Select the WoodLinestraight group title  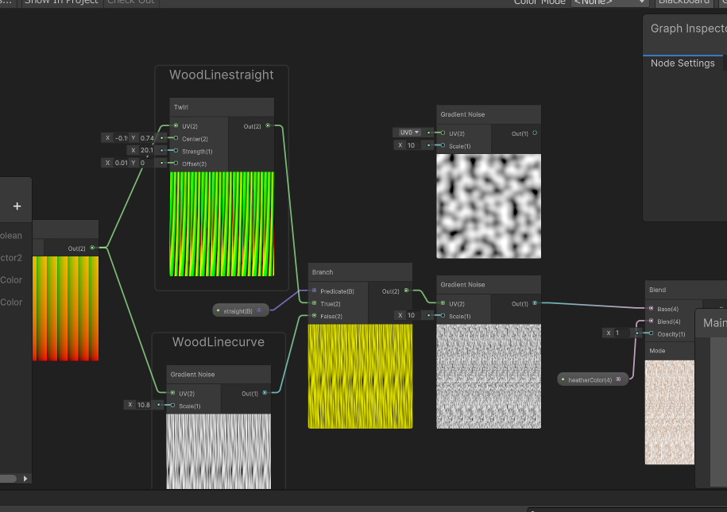(221, 75)
